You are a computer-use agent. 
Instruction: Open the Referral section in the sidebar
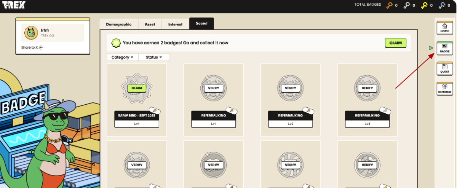444,89
